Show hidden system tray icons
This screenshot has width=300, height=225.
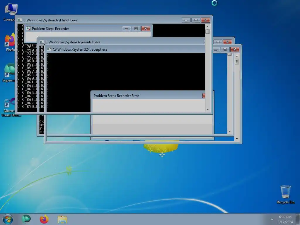pyautogui.click(x=272, y=219)
